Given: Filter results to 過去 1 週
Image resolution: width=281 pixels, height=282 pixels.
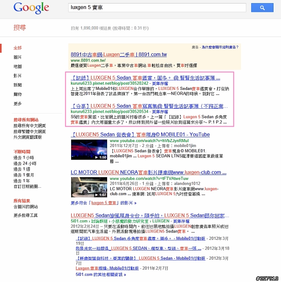Looking at the screenshot, I should (22, 169).
